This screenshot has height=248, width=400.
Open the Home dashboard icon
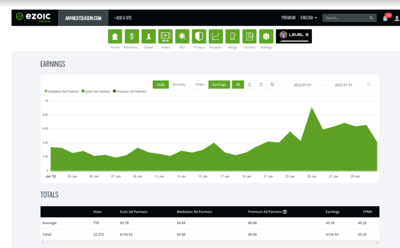pos(115,36)
